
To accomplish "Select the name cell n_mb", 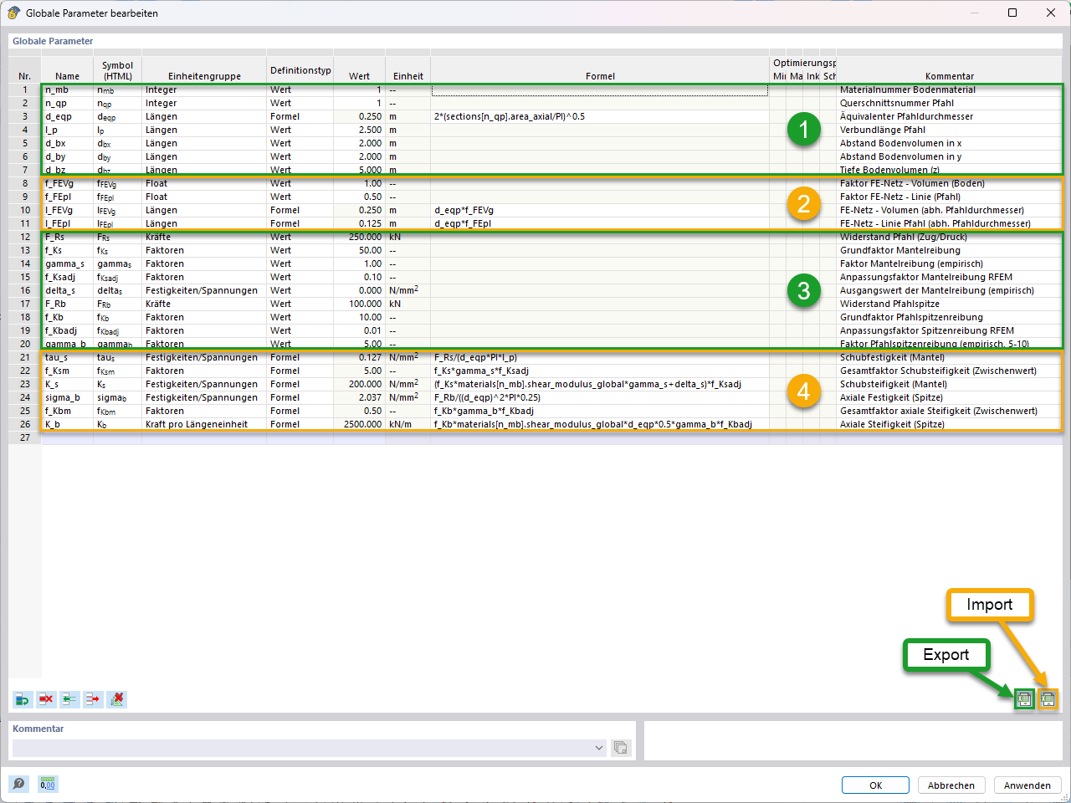I will pyautogui.click(x=68, y=90).
